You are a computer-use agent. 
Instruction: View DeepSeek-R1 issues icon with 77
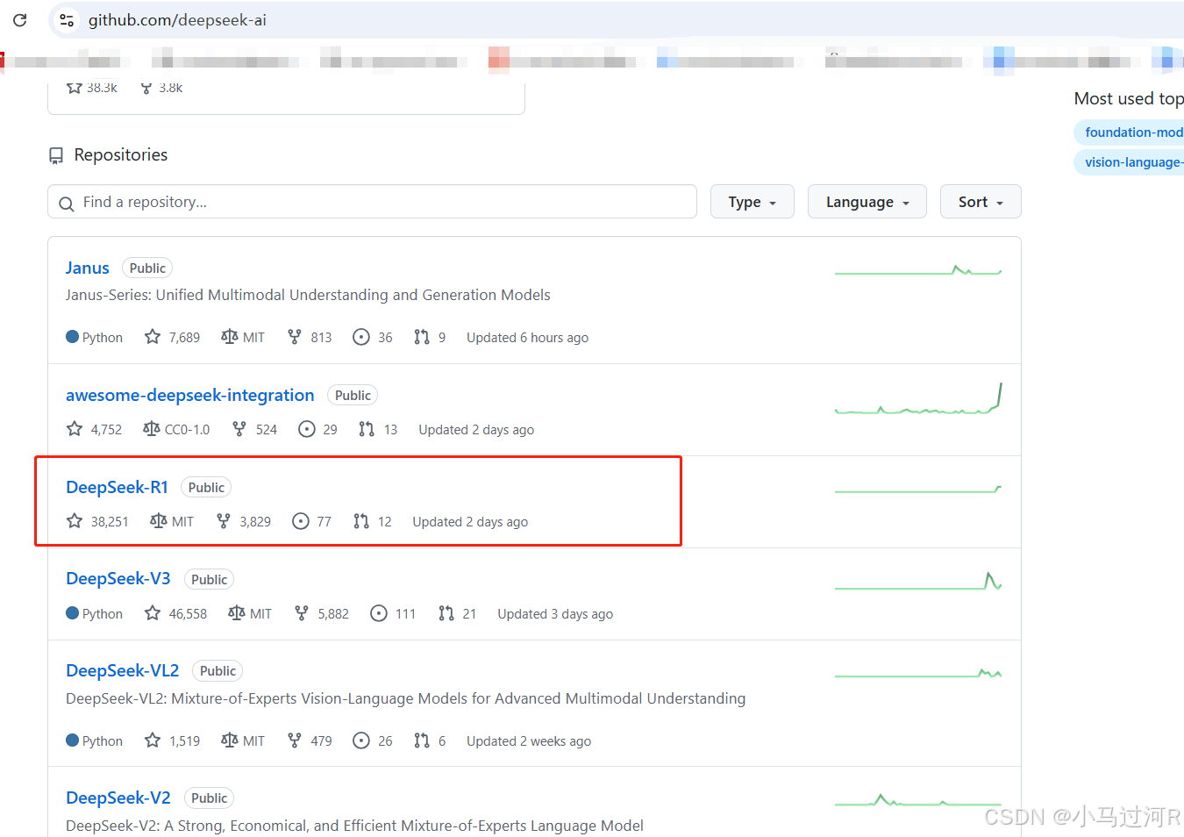point(301,521)
